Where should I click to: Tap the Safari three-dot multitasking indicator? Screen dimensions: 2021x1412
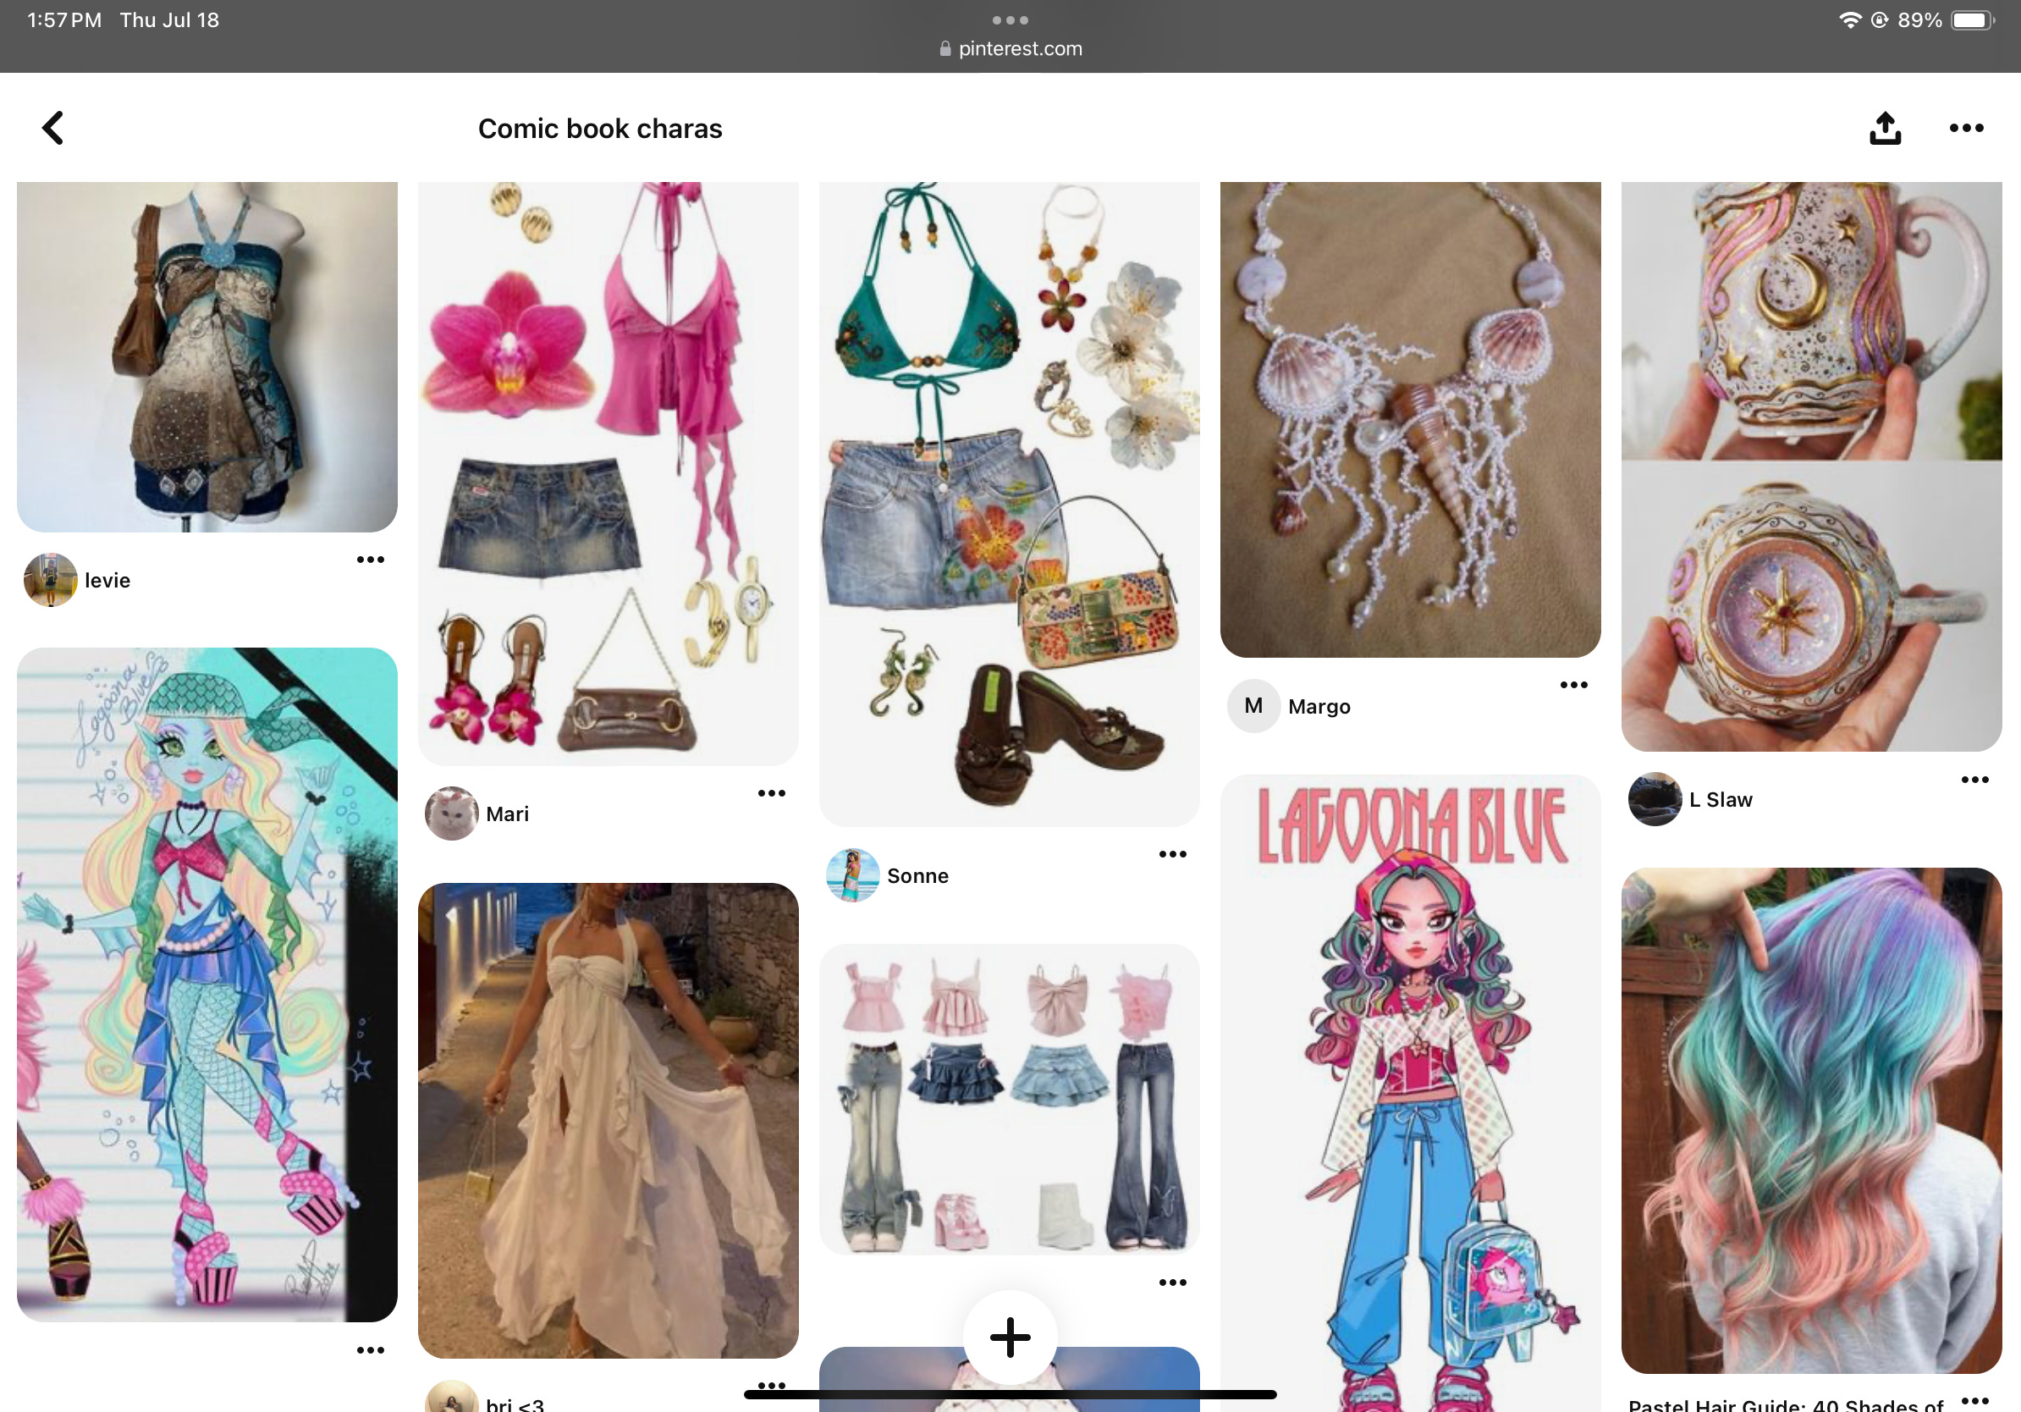click(1010, 20)
